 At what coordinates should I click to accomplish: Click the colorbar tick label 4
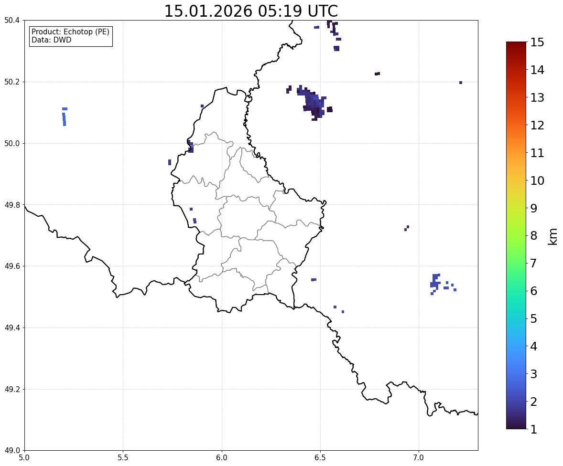point(534,346)
